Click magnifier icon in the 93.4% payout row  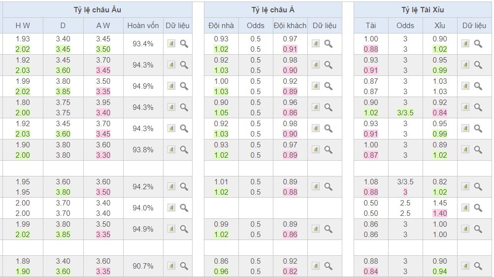184,43
